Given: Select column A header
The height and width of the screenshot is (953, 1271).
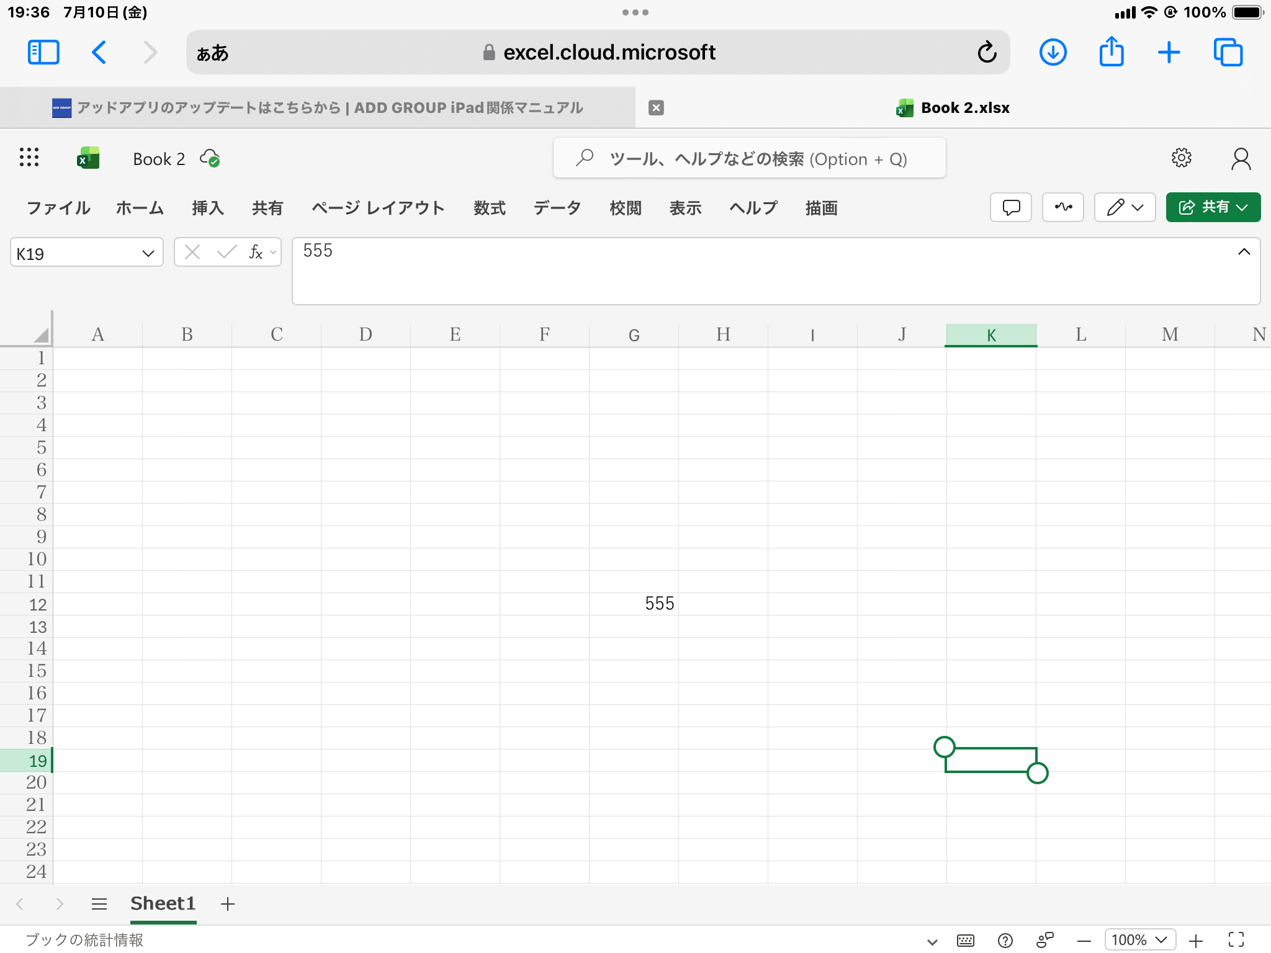Looking at the screenshot, I should coord(98,335).
